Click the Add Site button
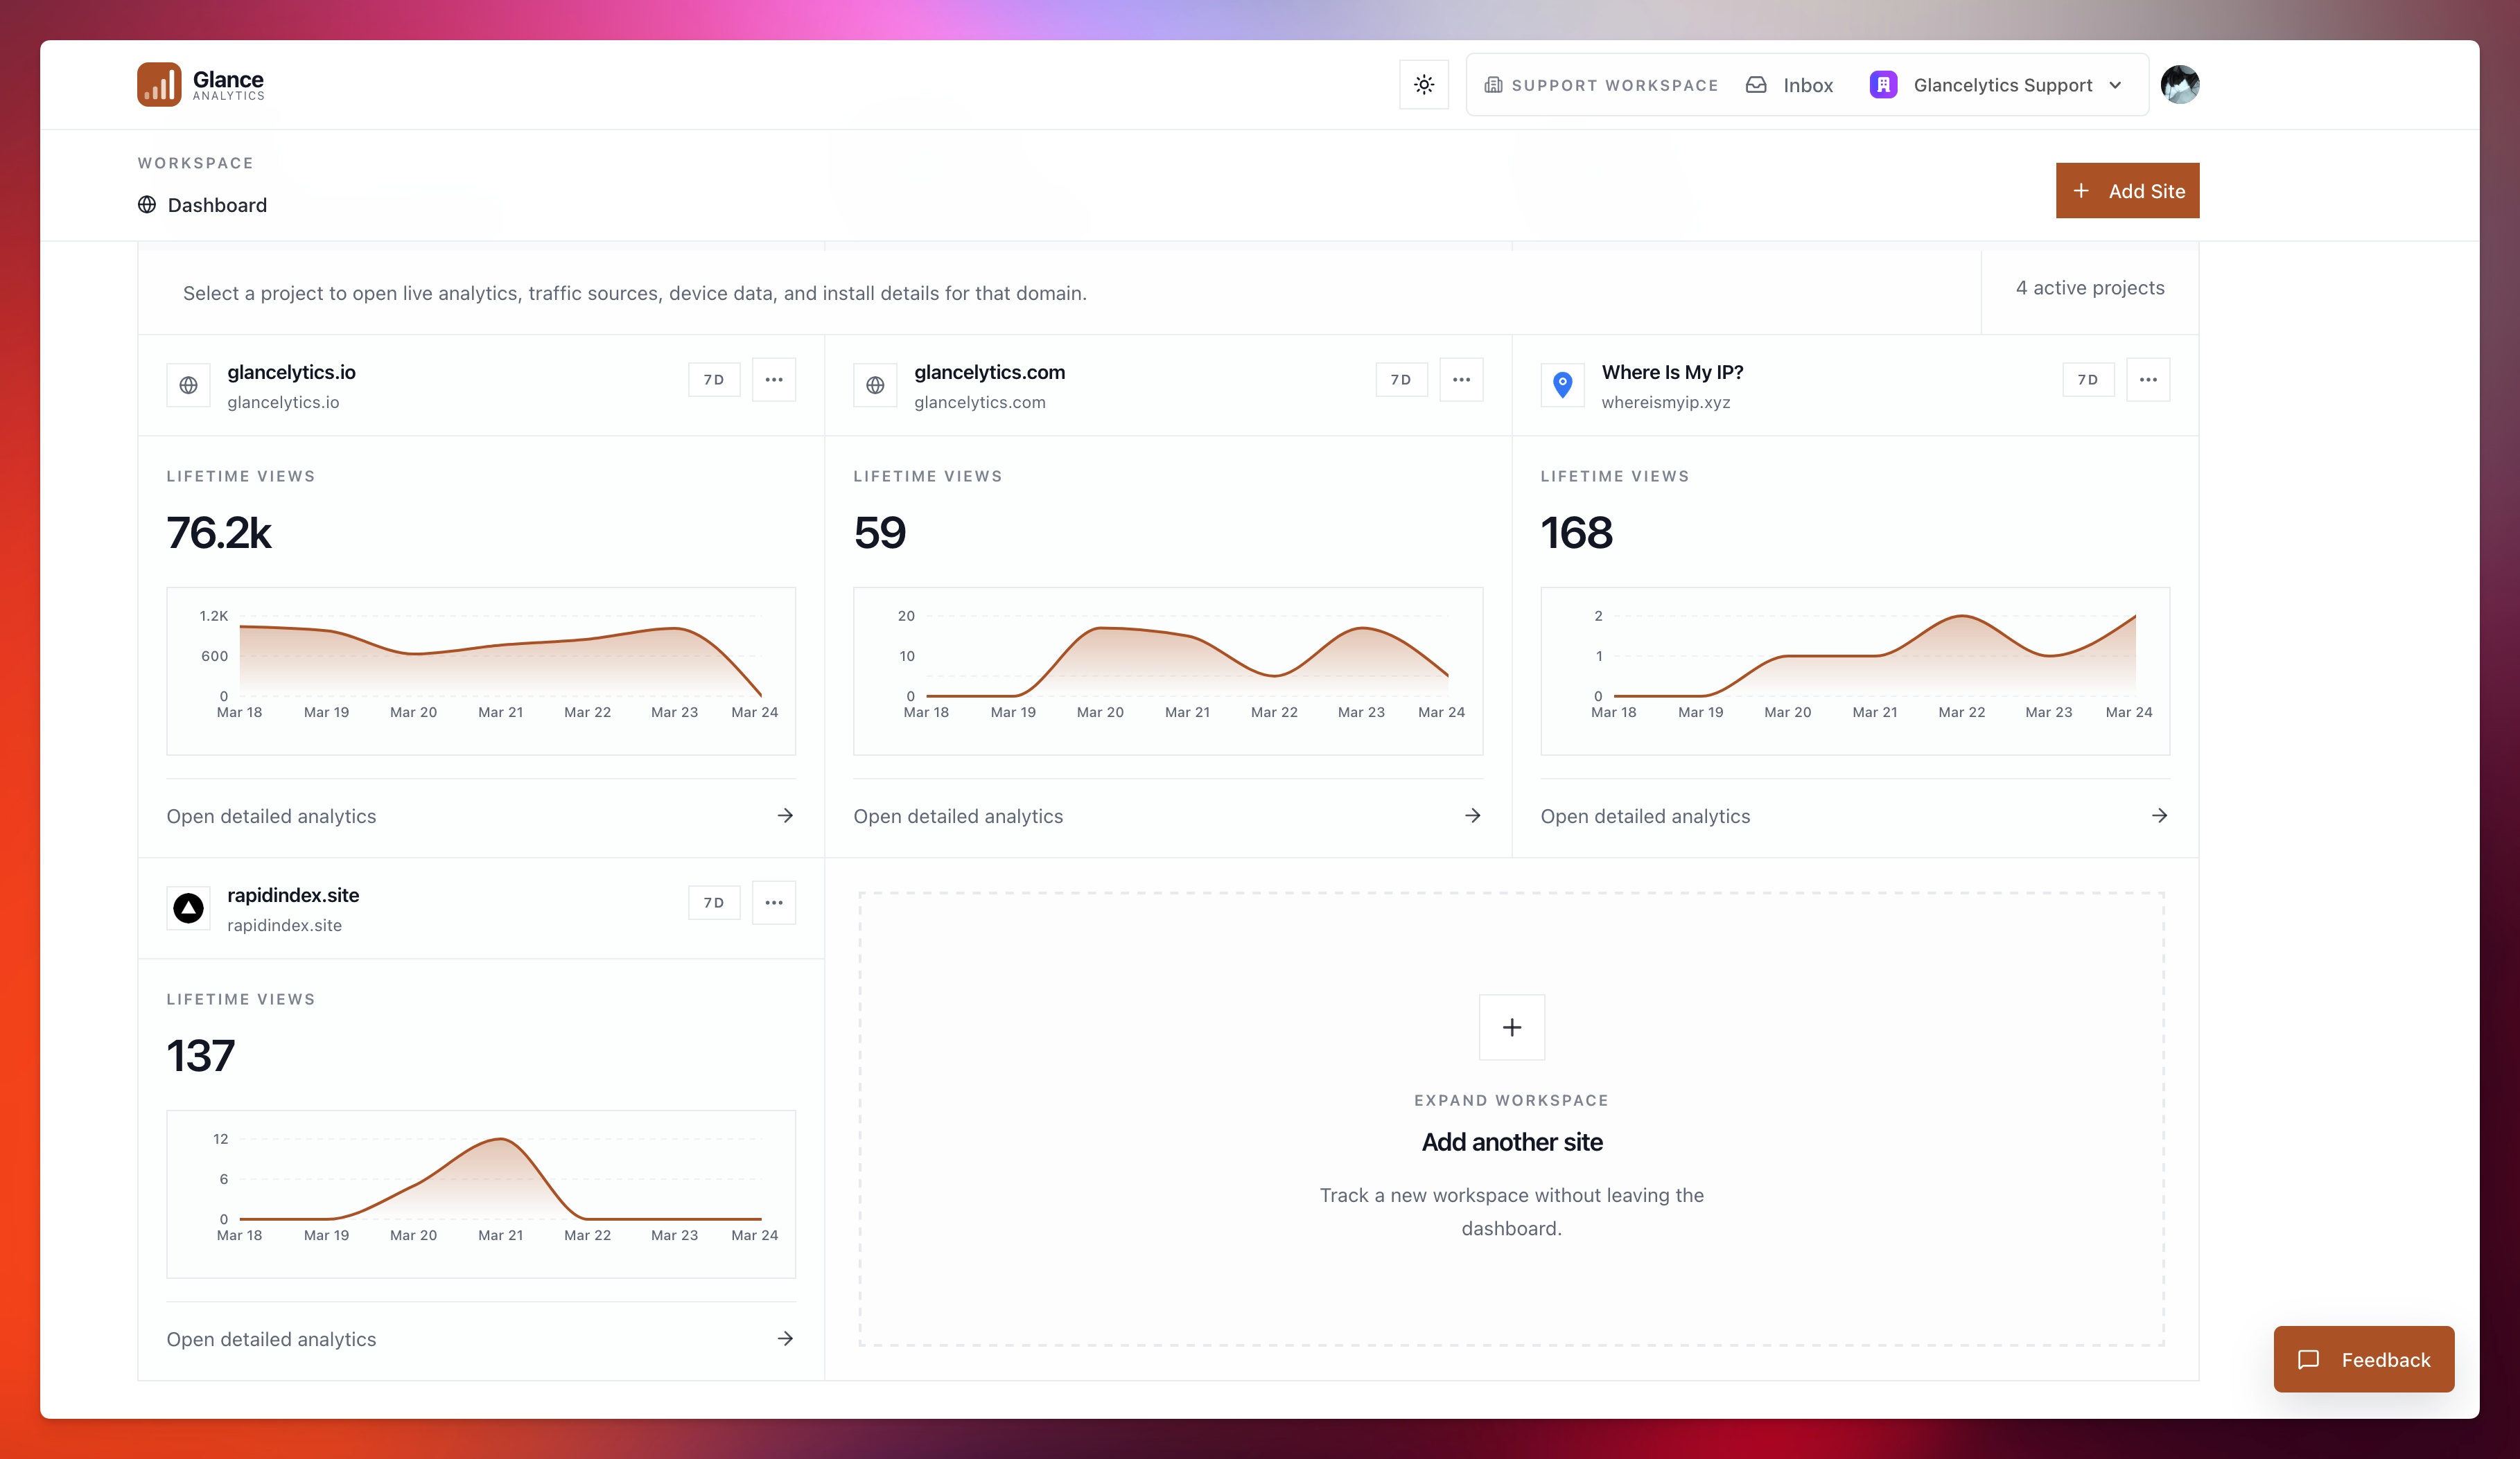Image resolution: width=2520 pixels, height=1459 pixels. coord(2127,191)
